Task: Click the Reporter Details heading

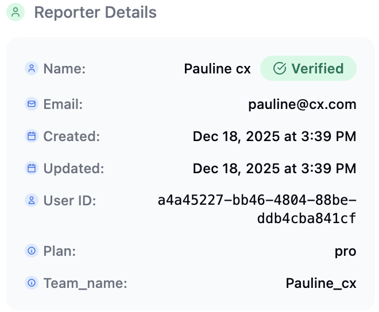Action: tap(95, 12)
